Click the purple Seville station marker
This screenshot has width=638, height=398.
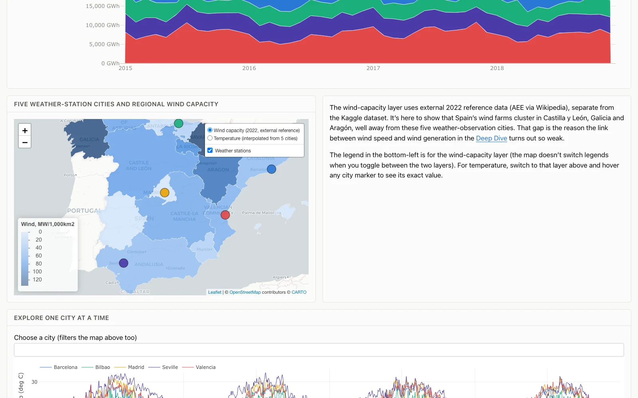pyautogui.click(x=124, y=263)
